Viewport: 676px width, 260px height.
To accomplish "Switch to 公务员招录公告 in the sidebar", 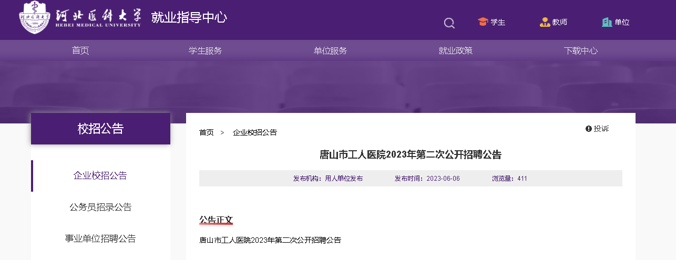I will (x=100, y=207).
